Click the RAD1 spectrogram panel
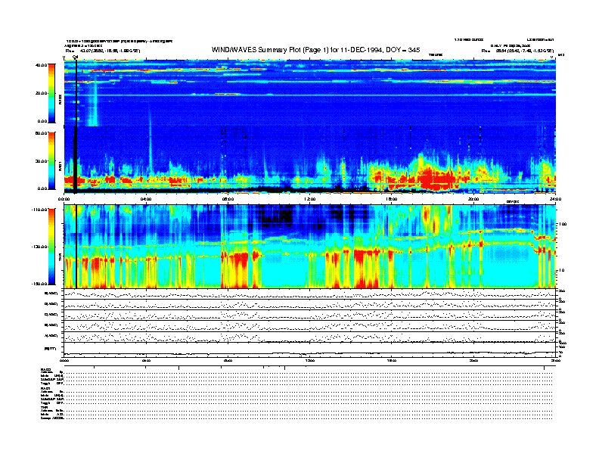Viewport: 599px width, 463px height. 310,160
